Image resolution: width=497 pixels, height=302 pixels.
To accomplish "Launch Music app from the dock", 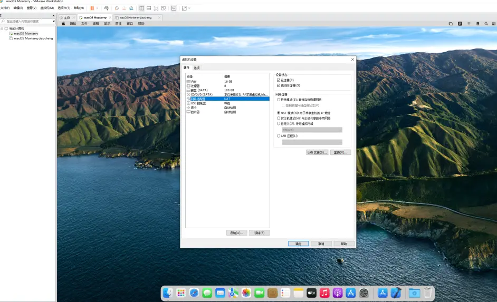I will pos(325,293).
